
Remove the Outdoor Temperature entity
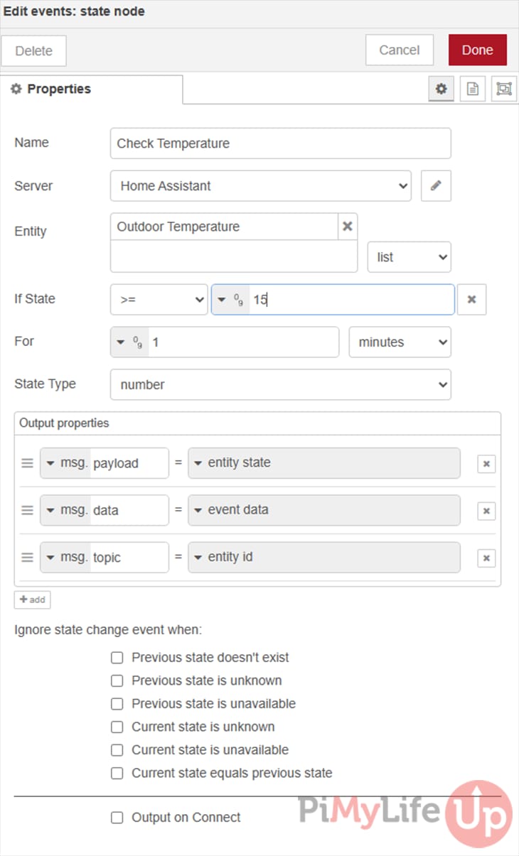tap(348, 227)
